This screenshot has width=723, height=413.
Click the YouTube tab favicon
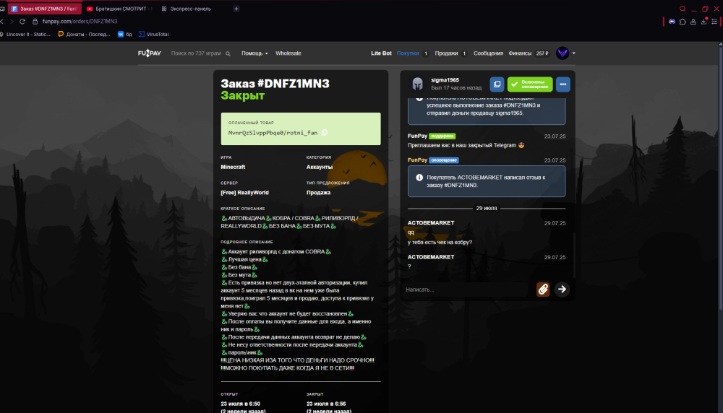(90, 9)
